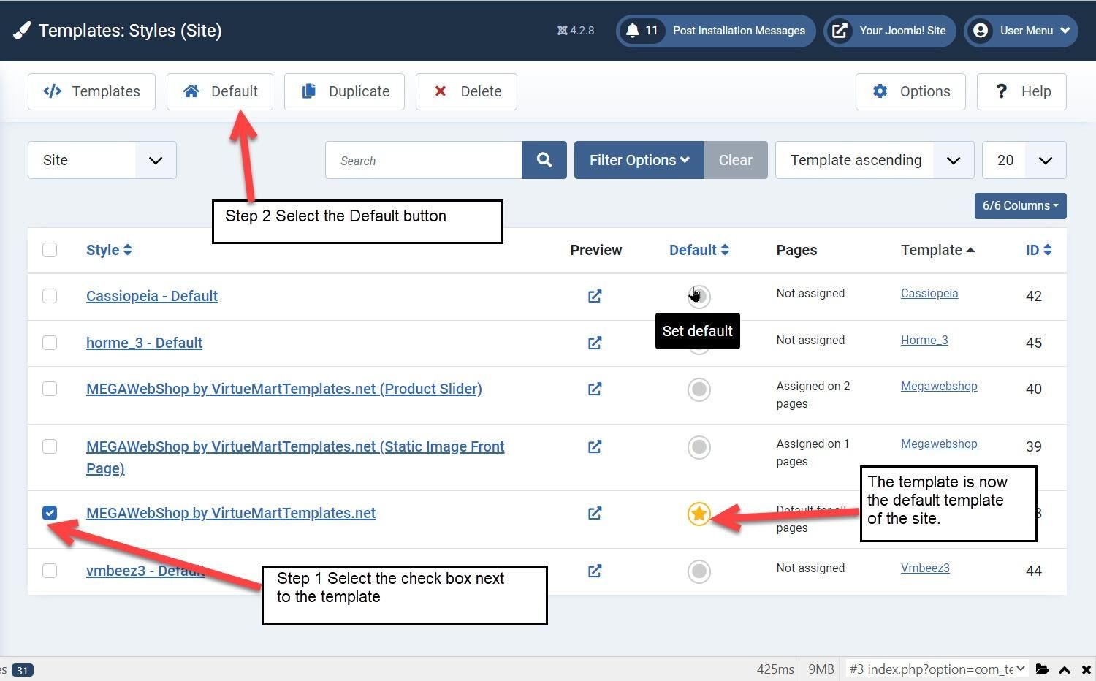Image resolution: width=1096 pixels, height=681 pixels.
Task: Open the Options settings button
Action: point(910,91)
